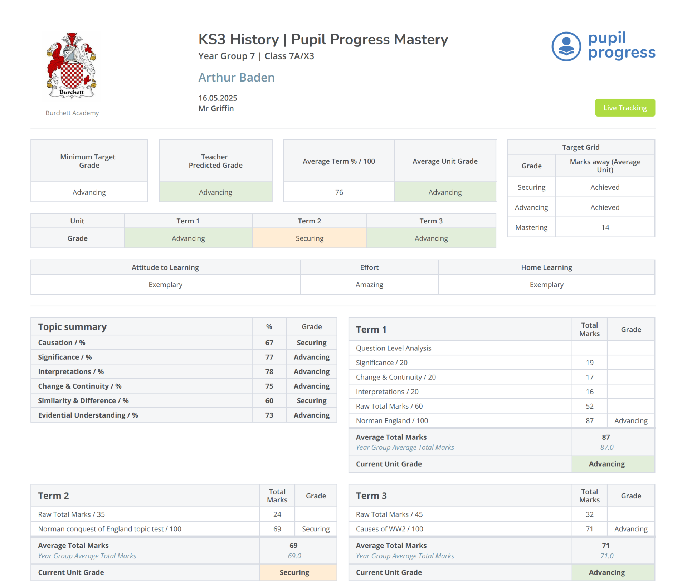Select the Average Unit Grade cell

click(x=445, y=192)
